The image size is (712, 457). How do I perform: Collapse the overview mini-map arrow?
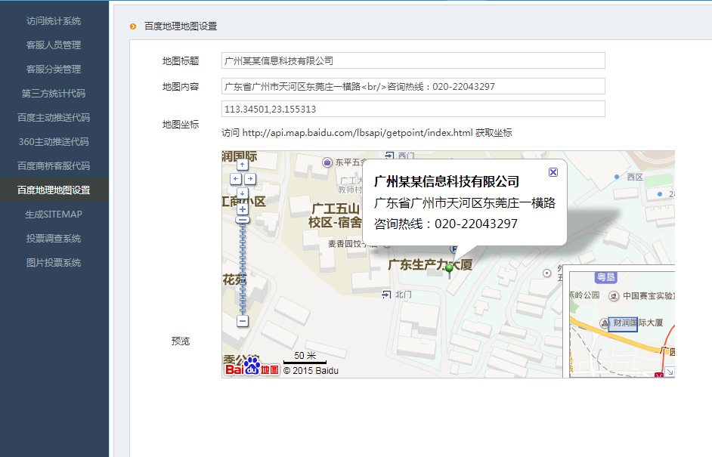coord(670,372)
